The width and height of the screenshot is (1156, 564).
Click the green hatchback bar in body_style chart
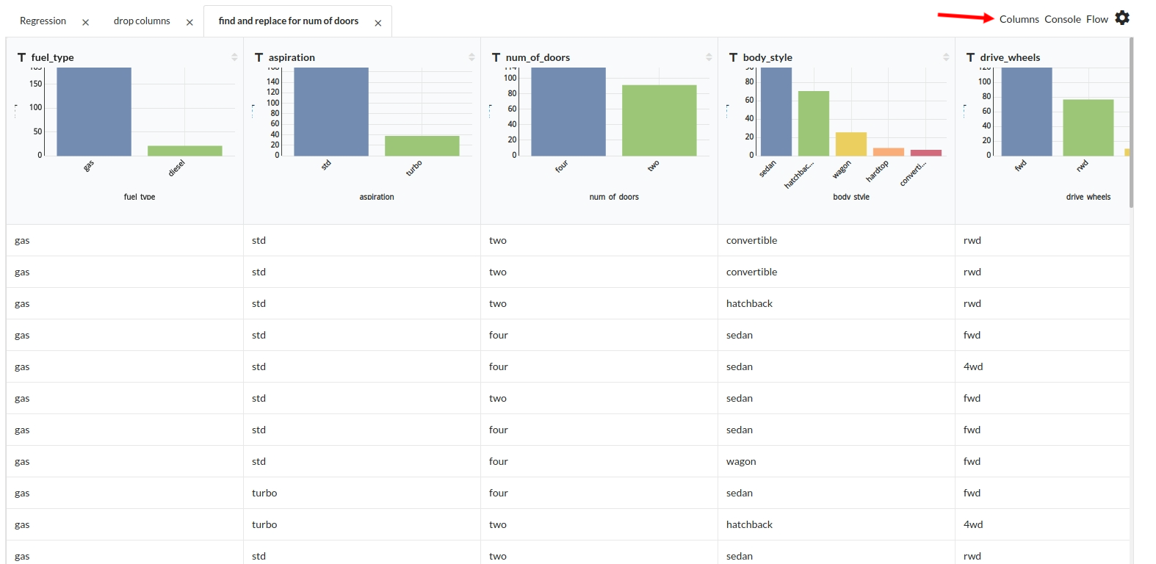point(814,123)
